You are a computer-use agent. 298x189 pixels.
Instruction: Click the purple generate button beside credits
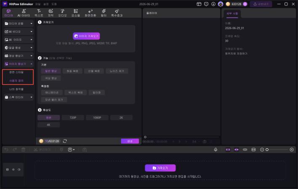point(130,141)
